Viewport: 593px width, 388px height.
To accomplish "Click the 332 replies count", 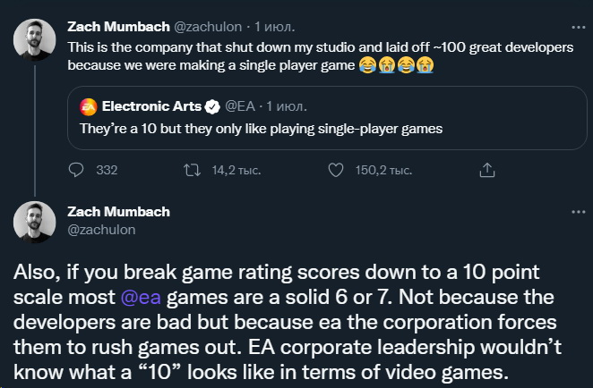I will point(107,169).
